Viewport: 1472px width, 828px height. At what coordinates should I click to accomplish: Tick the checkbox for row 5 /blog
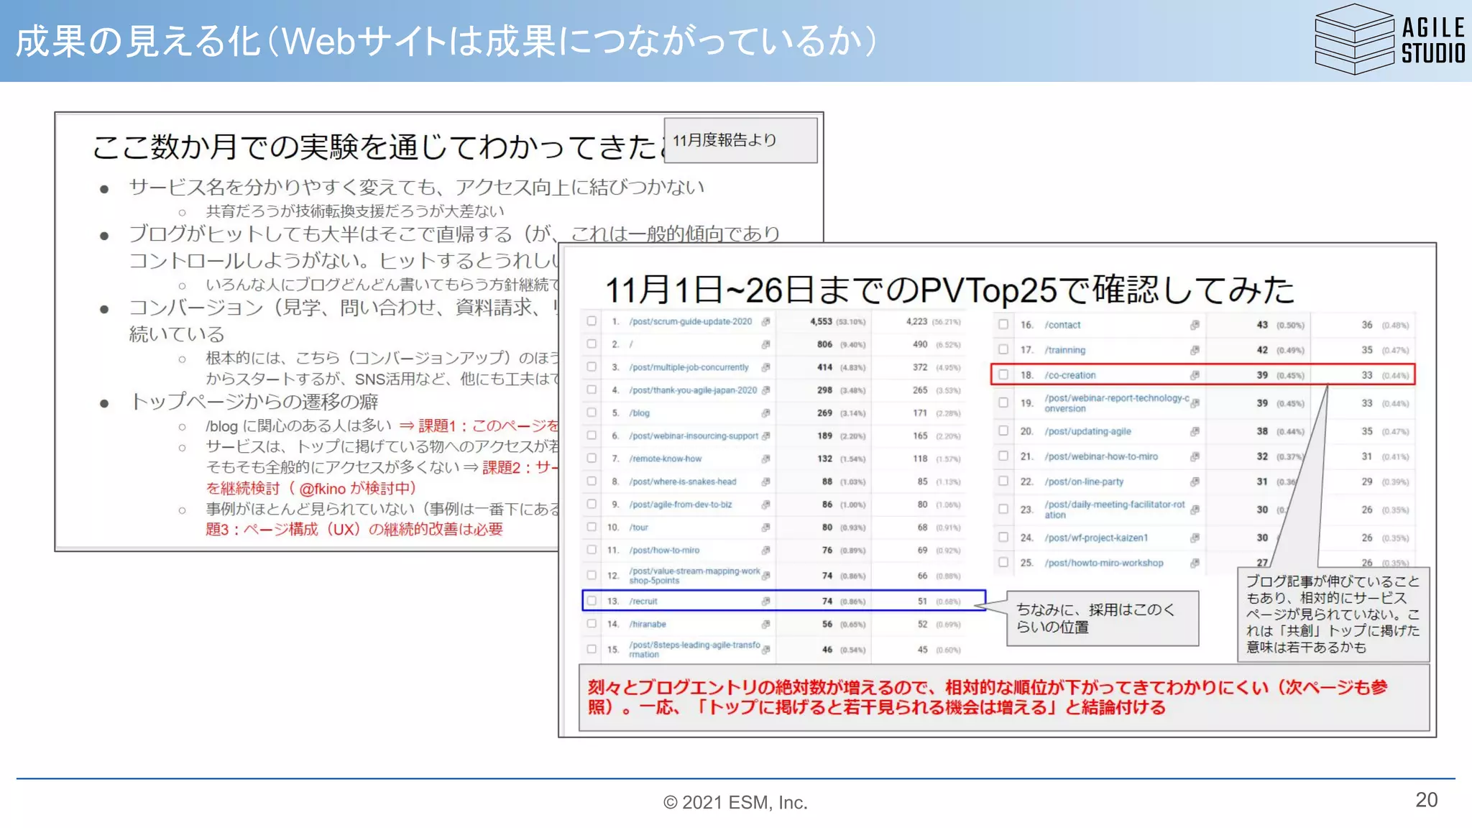[592, 413]
